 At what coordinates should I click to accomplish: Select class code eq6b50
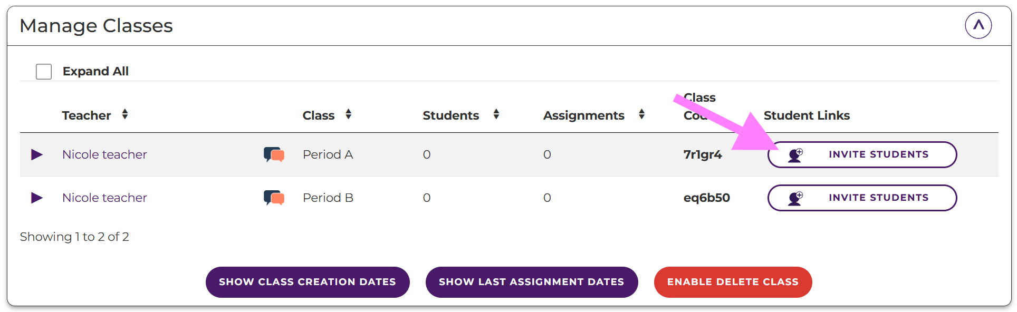(706, 198)
